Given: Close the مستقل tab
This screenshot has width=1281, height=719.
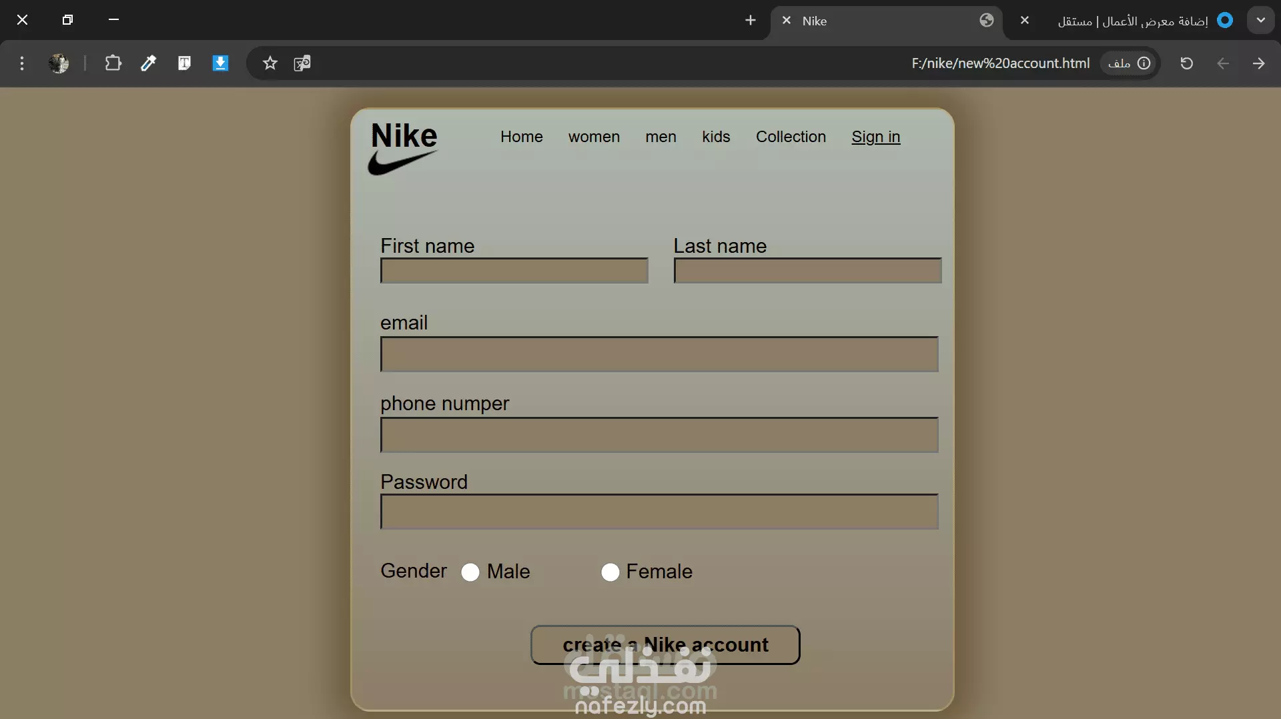Looking at the screenshot, I should pyautogui.click(x=1025, y=21).
